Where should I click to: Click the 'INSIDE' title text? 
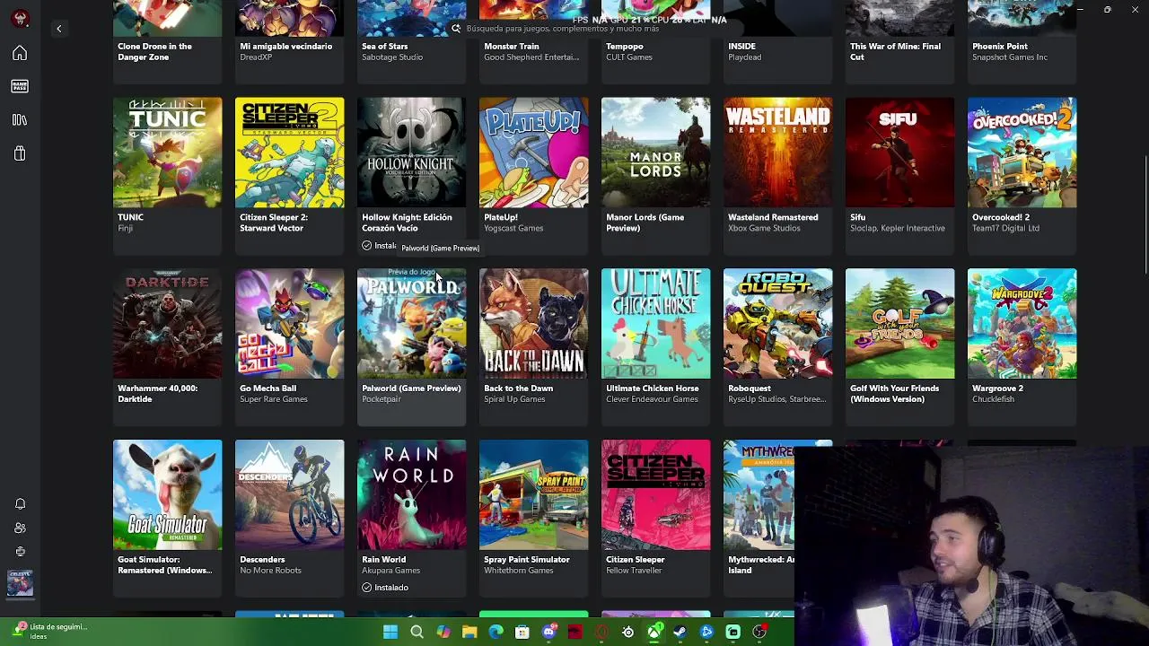click(x=741, y=47)
